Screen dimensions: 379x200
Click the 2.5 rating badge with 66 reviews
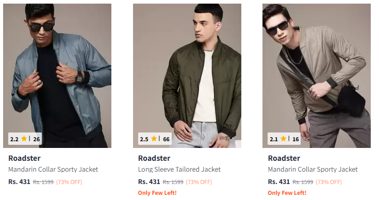155,139
